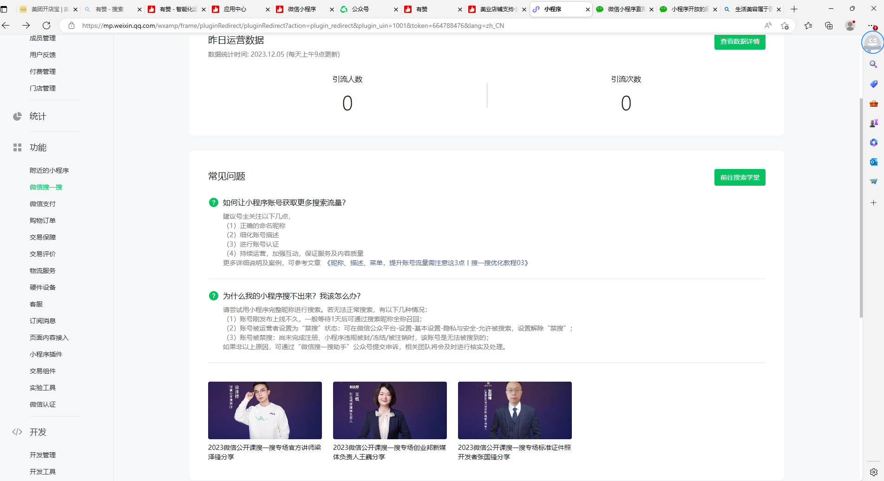Click the 统计 pie chart icon
The width and height of the screenshot is (884, 481).
point(17,116)
